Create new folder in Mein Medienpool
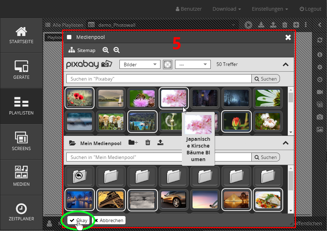The height and width of the screenshot is (231, 327). coord(133,143)
